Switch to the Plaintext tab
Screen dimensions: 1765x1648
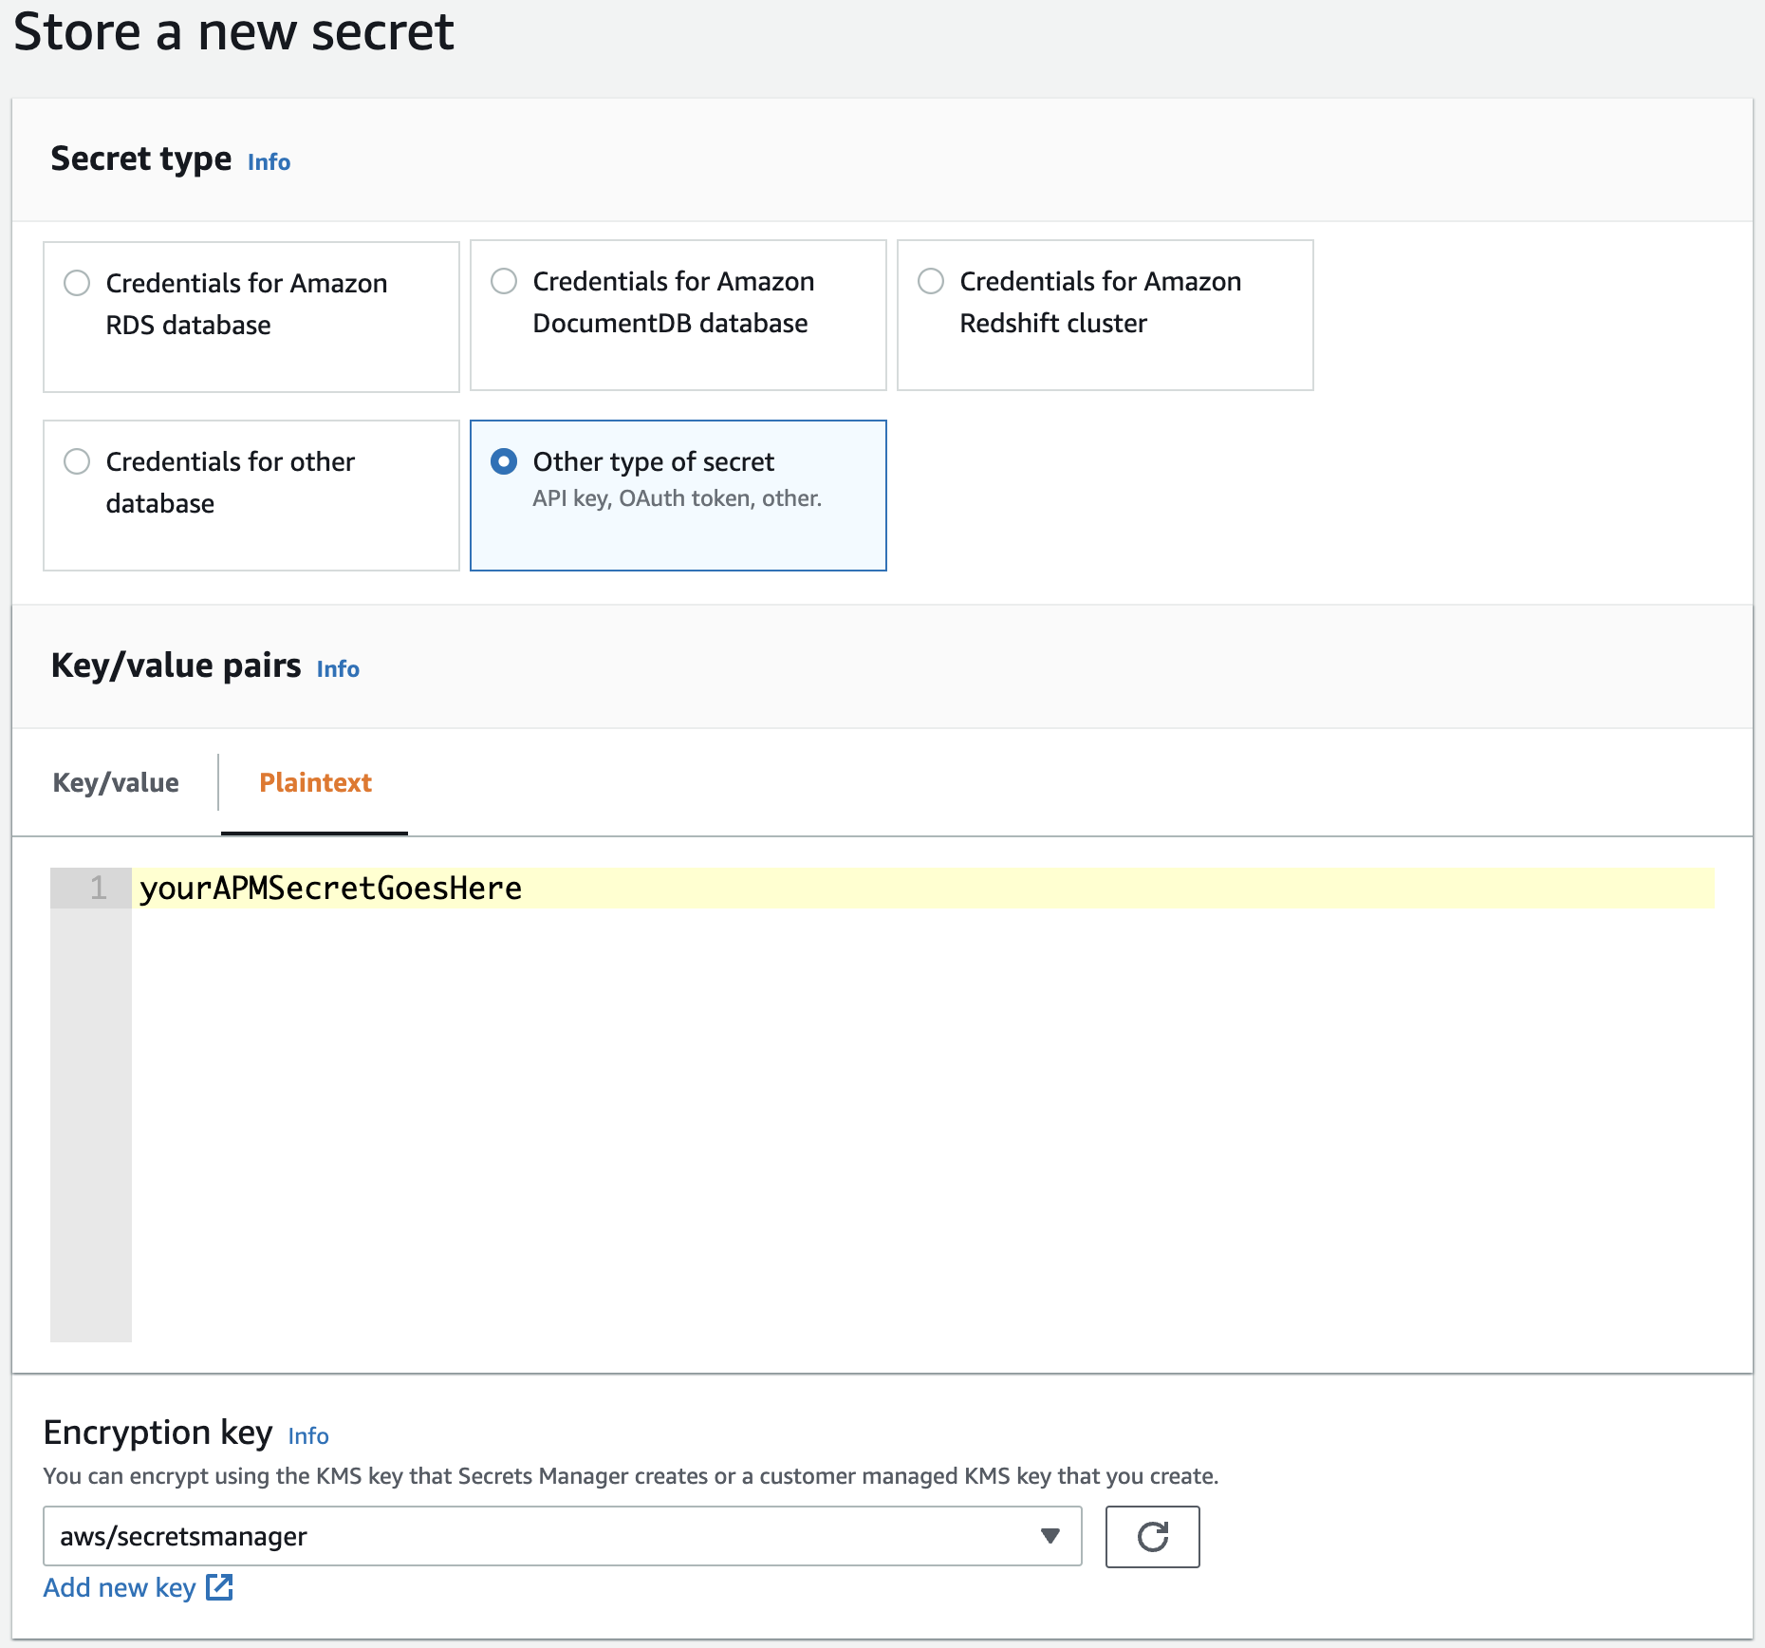314,782
